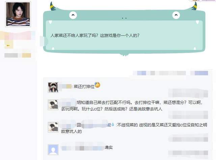Open blurred username before 确实

coord(83,148)
